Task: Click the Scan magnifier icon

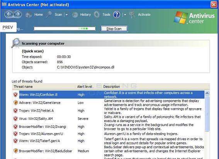Action: [x=49, y=15]
